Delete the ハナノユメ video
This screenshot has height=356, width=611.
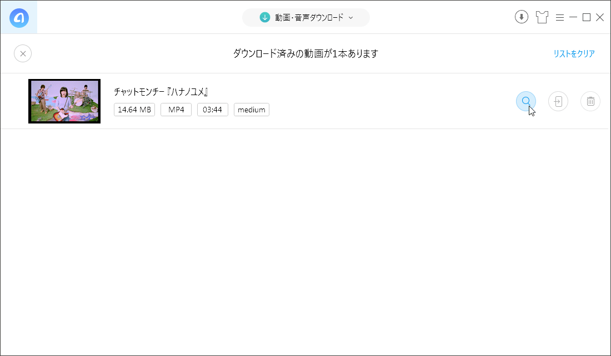(590, 101)
